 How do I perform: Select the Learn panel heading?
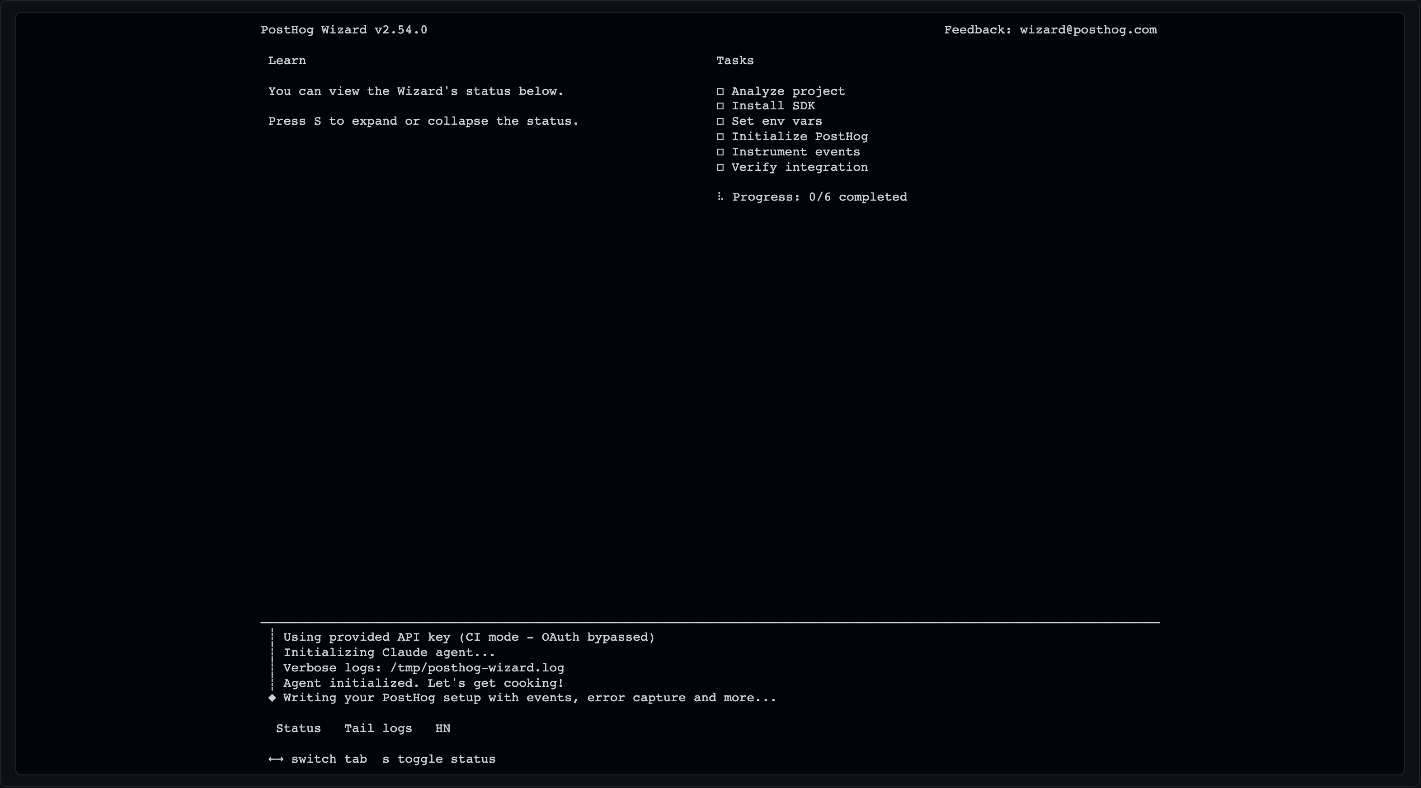tap(287, 61)
